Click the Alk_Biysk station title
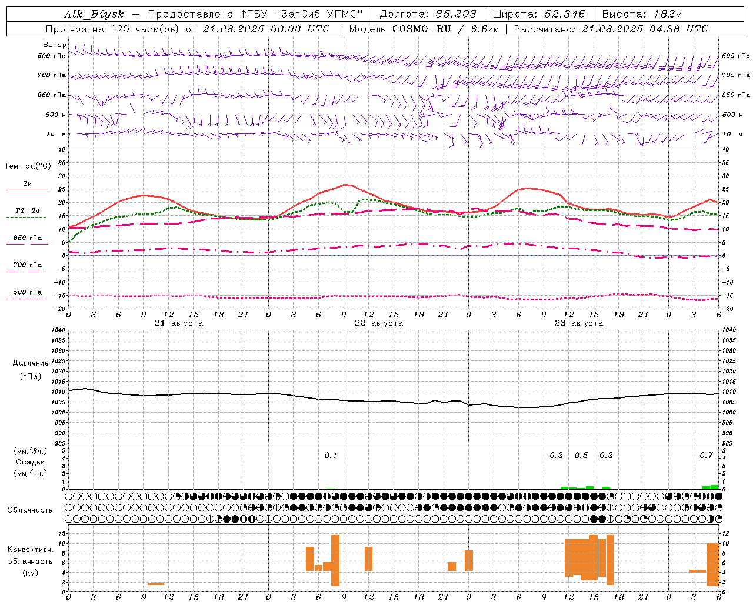Screen dimensions: 753x602 point(94,15)
